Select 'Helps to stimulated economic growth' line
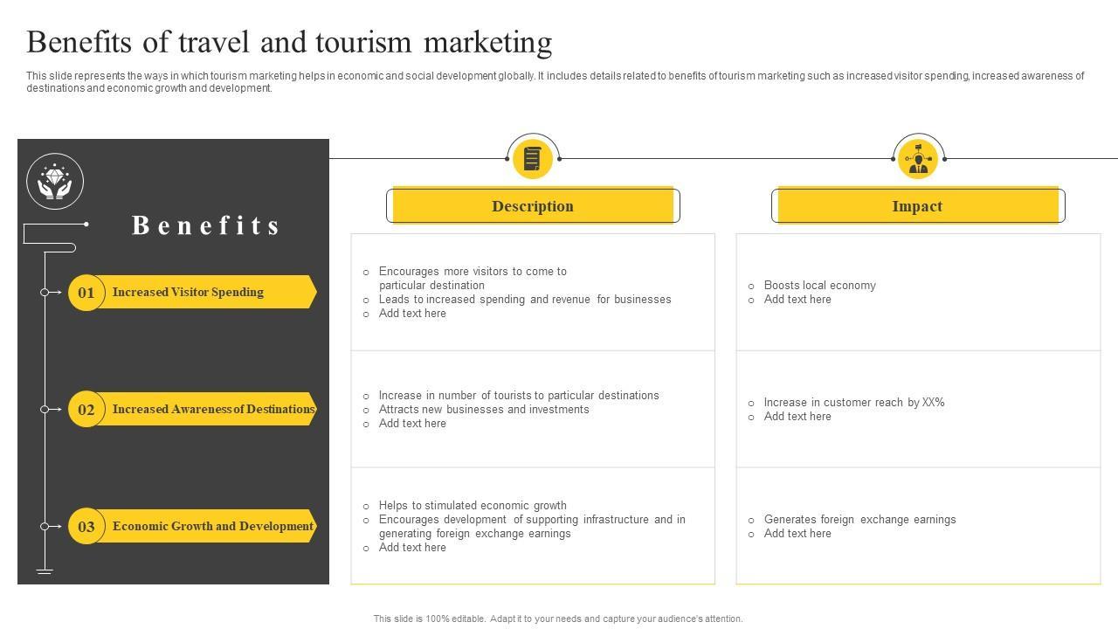This screenshot has height=629, width=1118. point(473,506)
